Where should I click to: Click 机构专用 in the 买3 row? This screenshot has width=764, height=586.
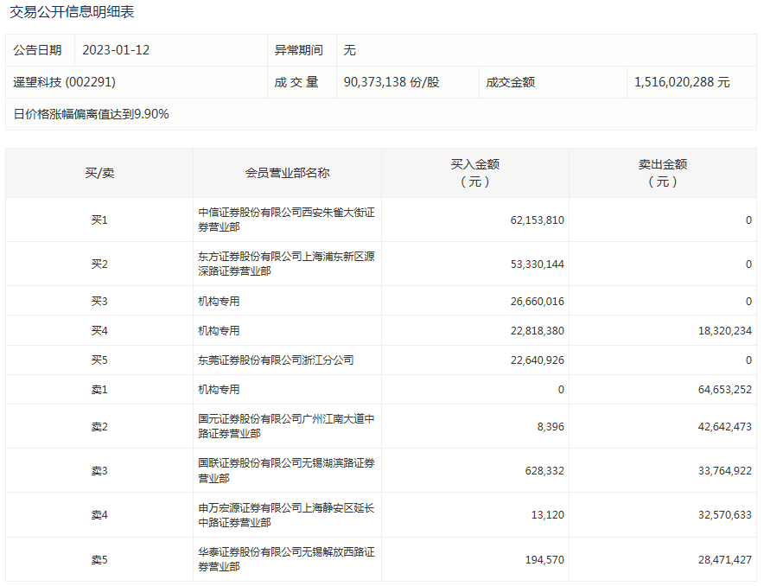coord(219,301)
